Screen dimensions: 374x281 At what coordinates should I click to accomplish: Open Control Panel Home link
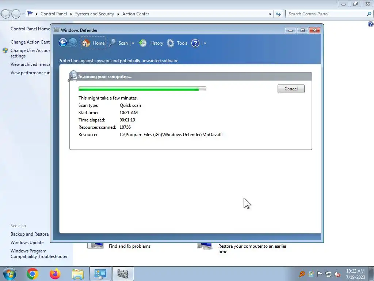click(30, 29)
